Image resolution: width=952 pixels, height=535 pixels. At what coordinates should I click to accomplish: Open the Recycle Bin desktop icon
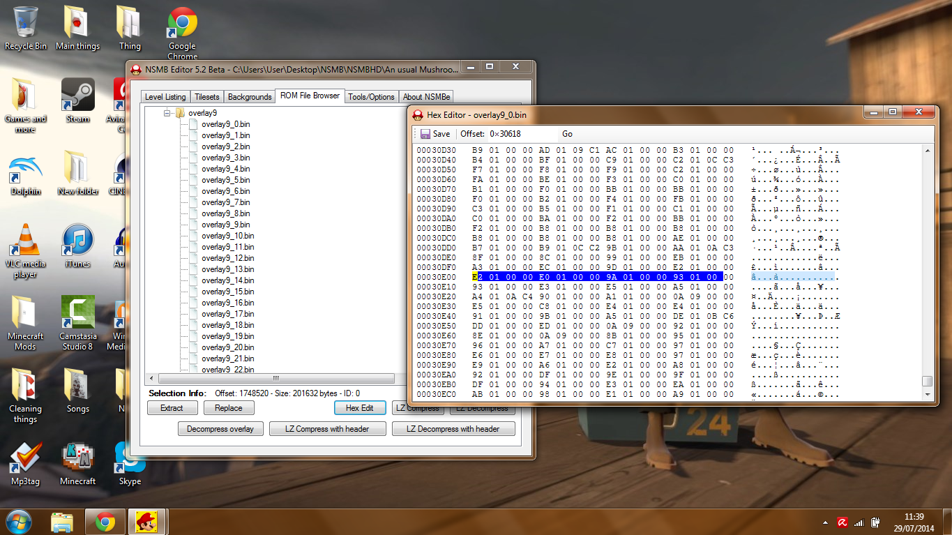(26, 28)
